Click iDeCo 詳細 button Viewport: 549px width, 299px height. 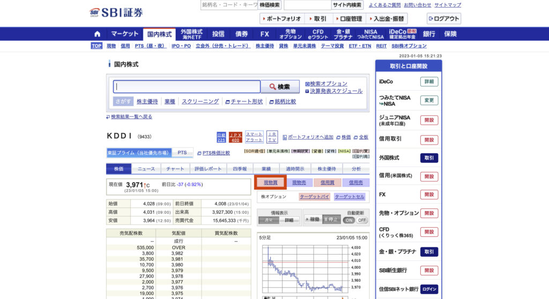click(429, 81)
